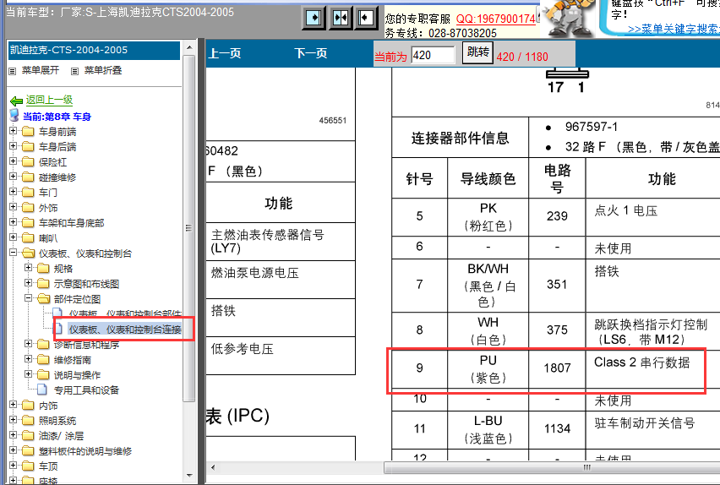Click the sidebar scrollbar down arrow
Viewport: 720px width, 485px height.
(x=189, y=476)
